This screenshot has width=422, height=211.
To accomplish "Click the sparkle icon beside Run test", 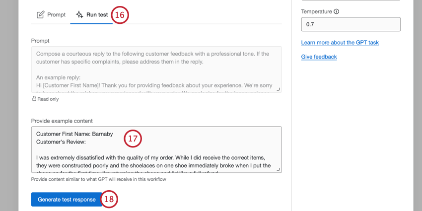I will click(79, 15).
